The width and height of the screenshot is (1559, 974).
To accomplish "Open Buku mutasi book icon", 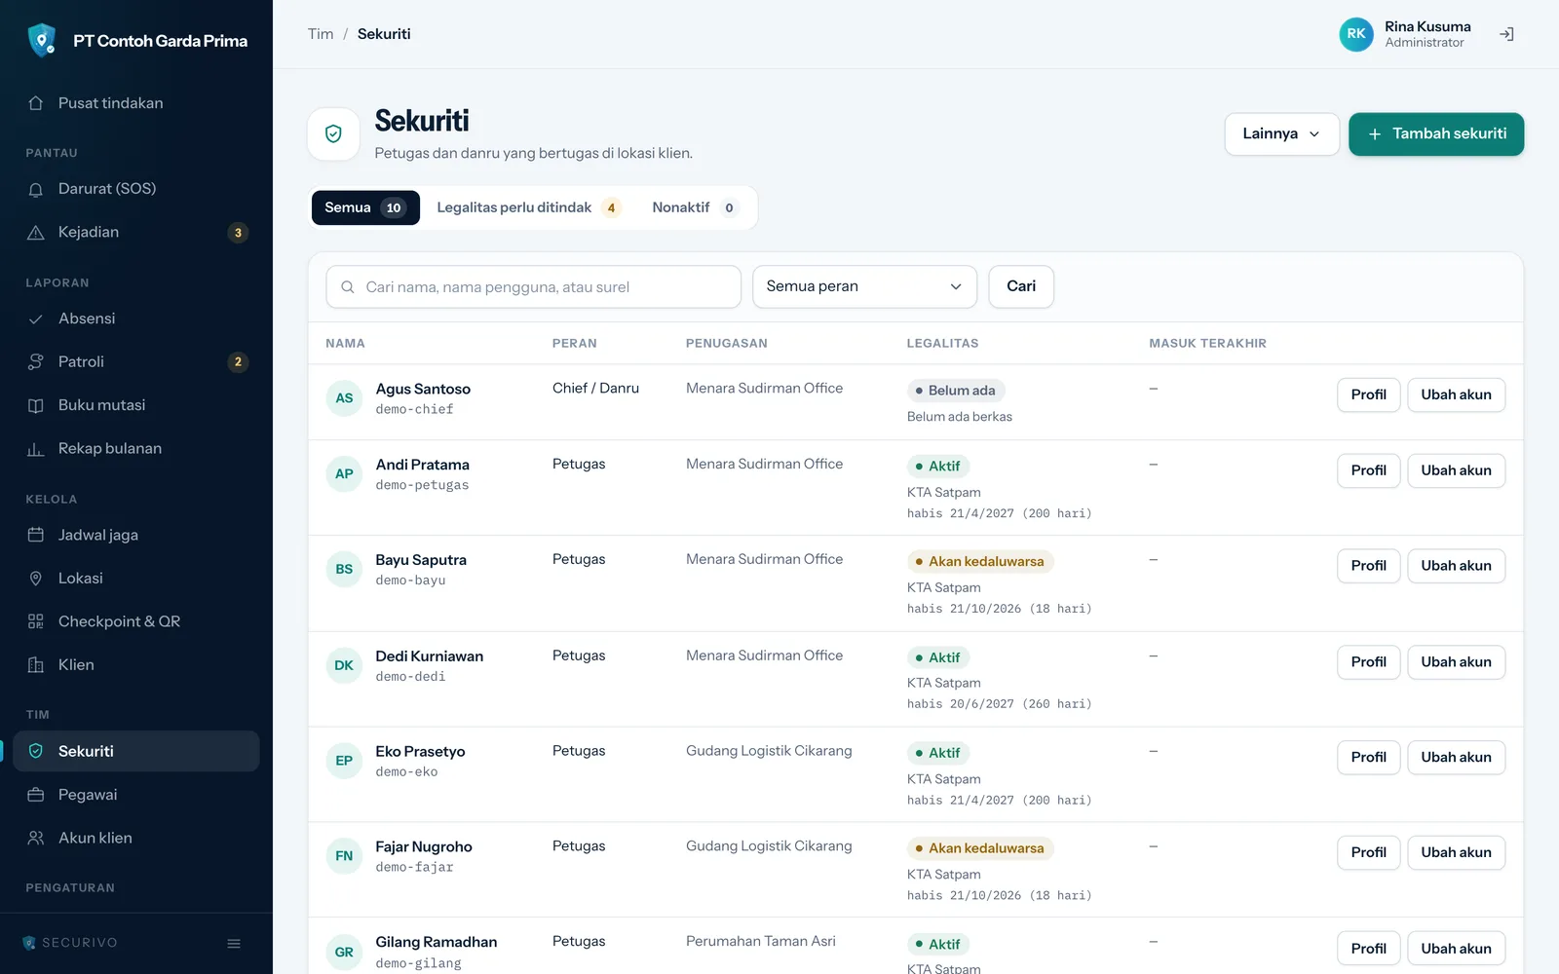I will coord(36,405).
